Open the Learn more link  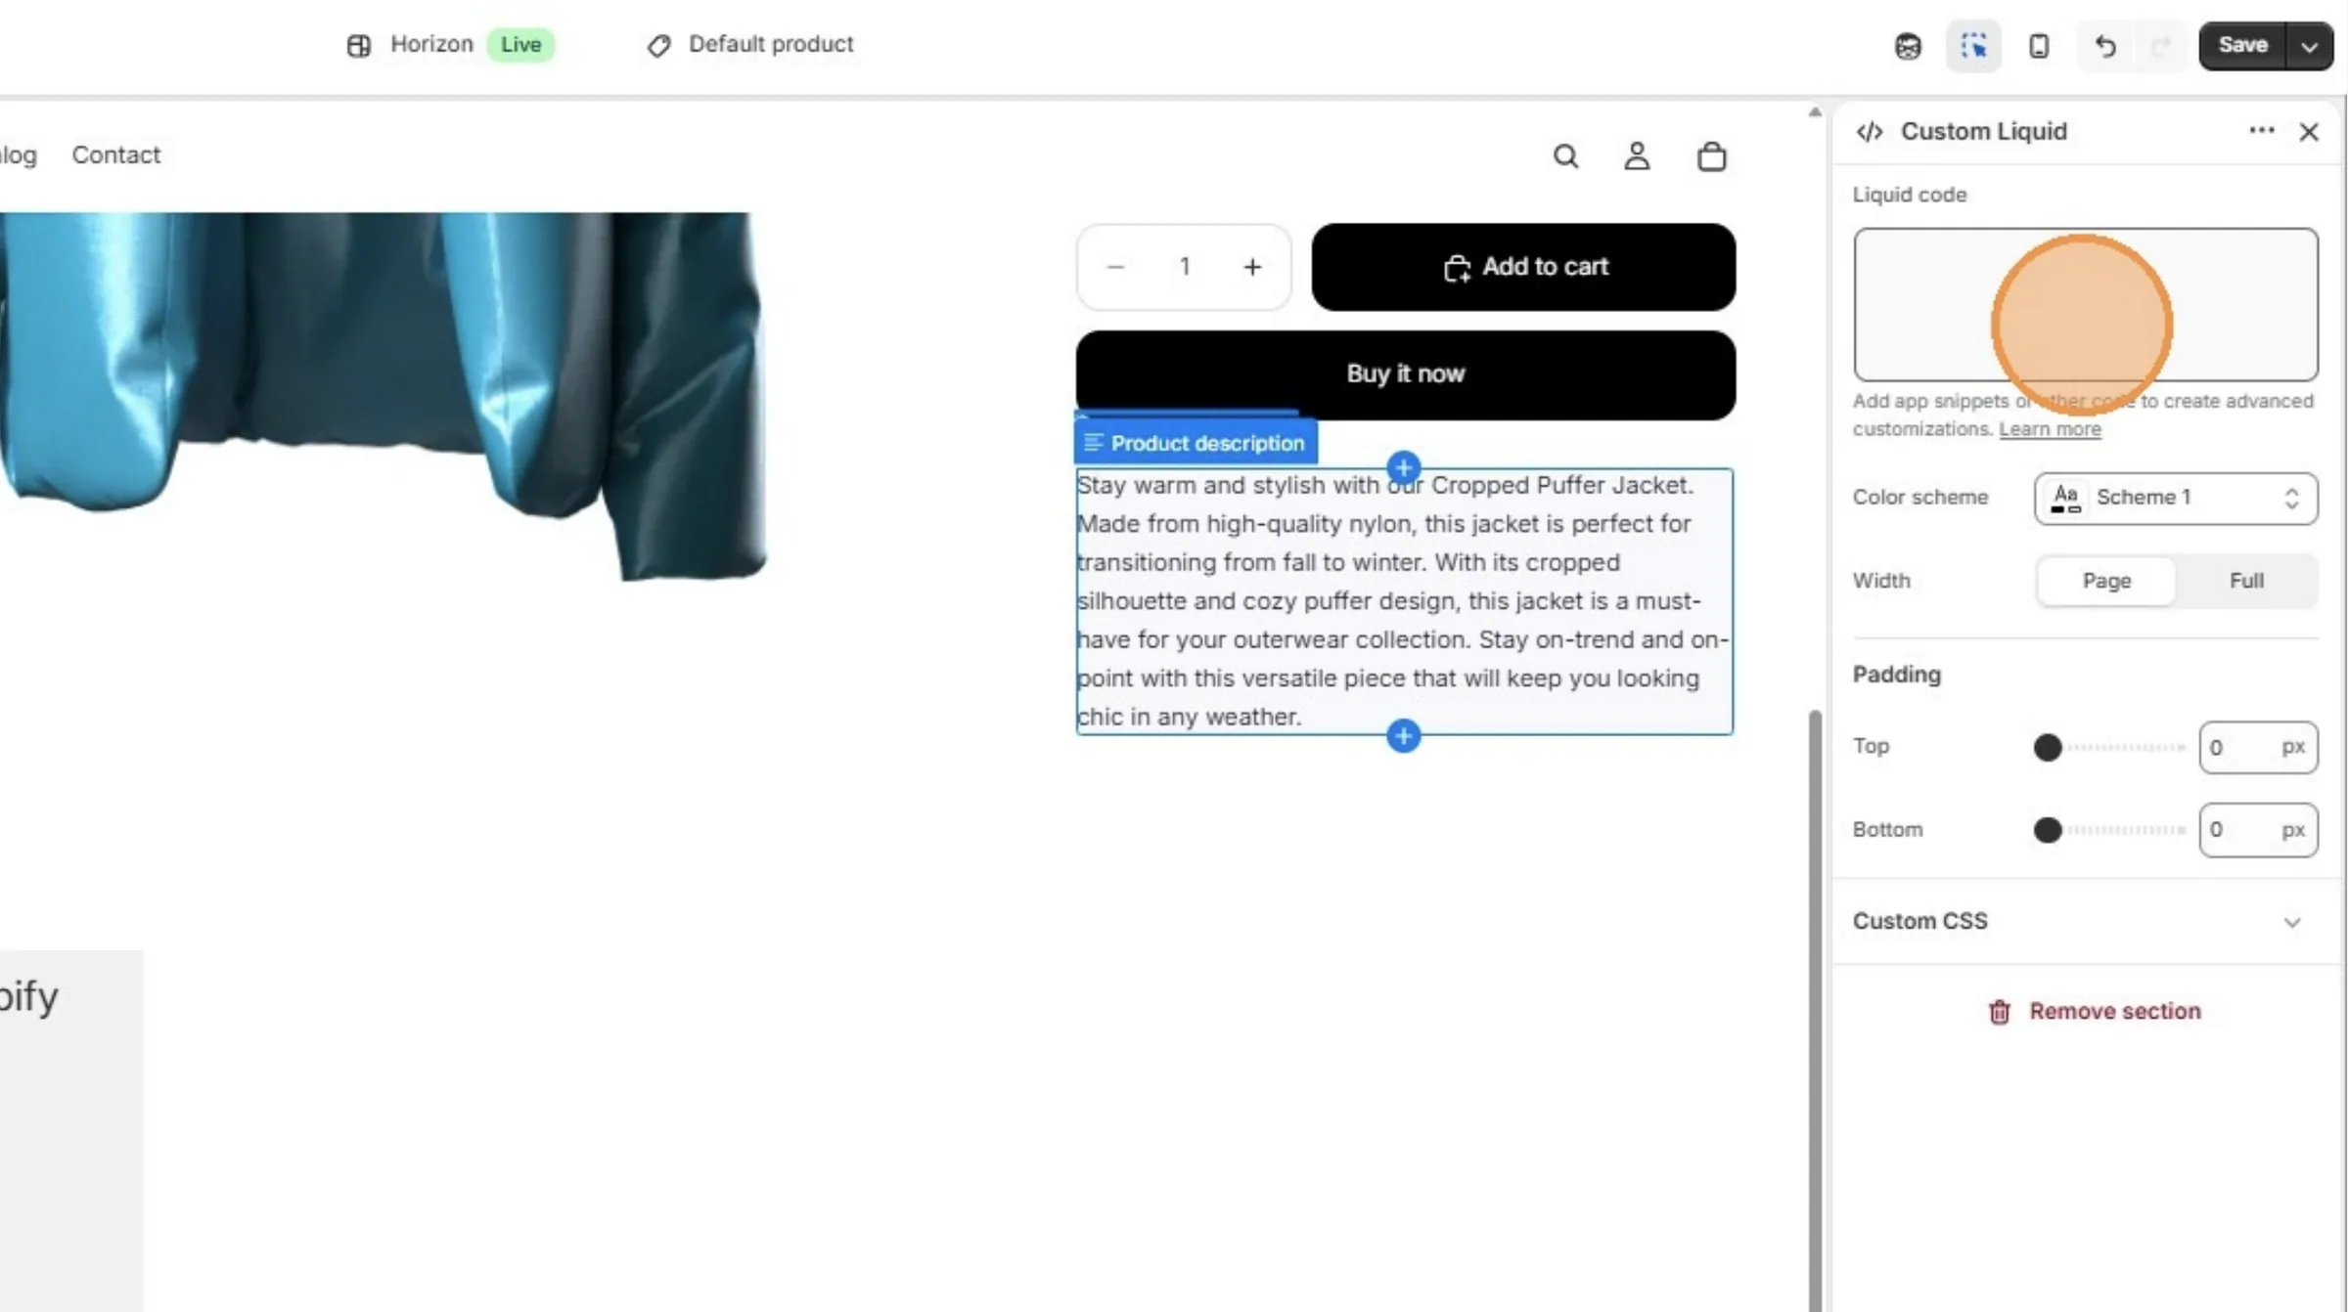(x=2049, y=428)
